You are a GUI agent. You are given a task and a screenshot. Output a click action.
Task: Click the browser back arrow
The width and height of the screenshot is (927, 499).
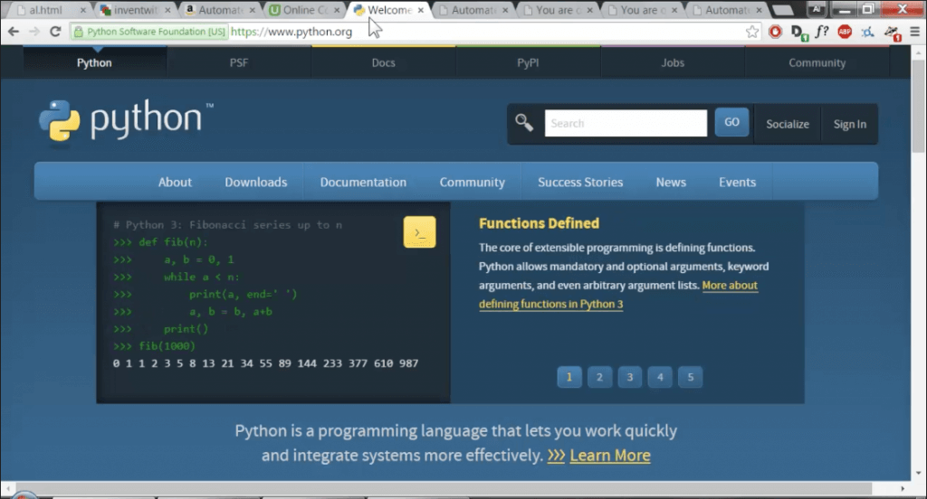pos(12,32)
